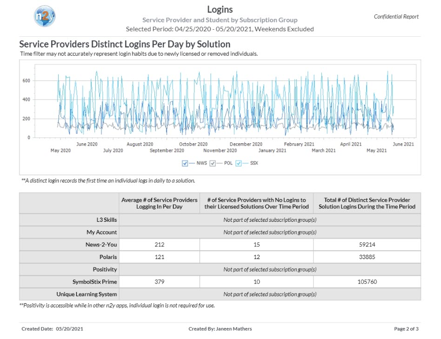Click the Average # of Service Providers header
Screen dimensions: 441x339
pos(160,203)
